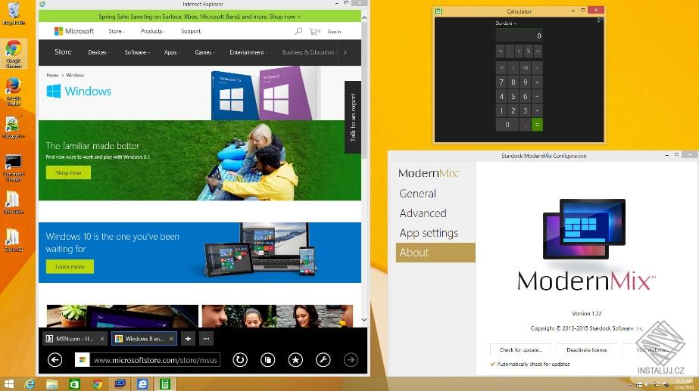
Task: Click the search magnifier on the Microsoft site
Action: click(298, 31)
